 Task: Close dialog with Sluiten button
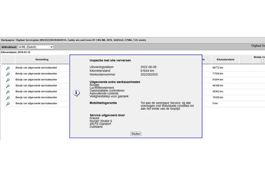pos(136,134)
